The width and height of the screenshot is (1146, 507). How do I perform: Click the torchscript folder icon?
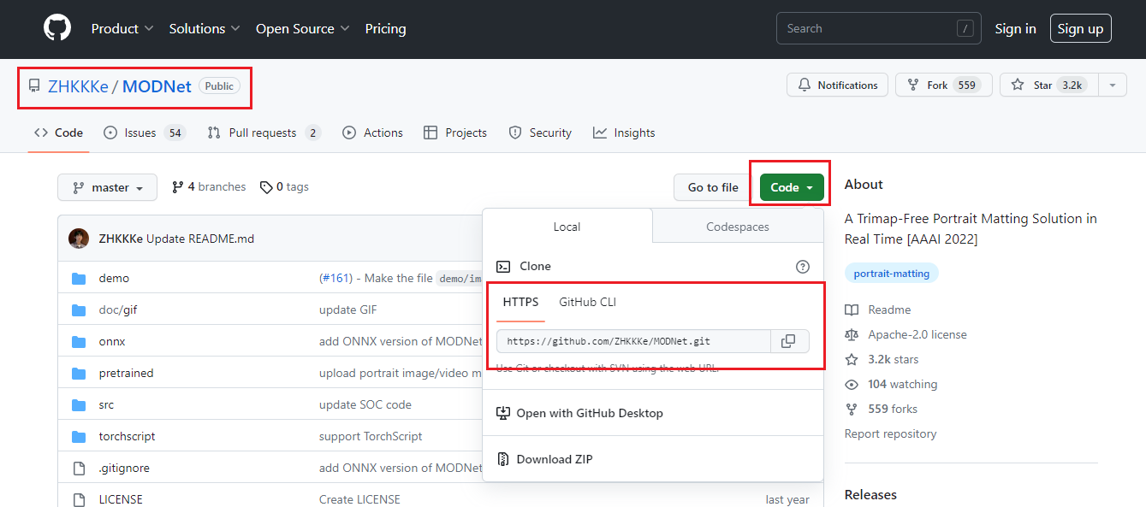pyautogui.click(x=79, y=436)
